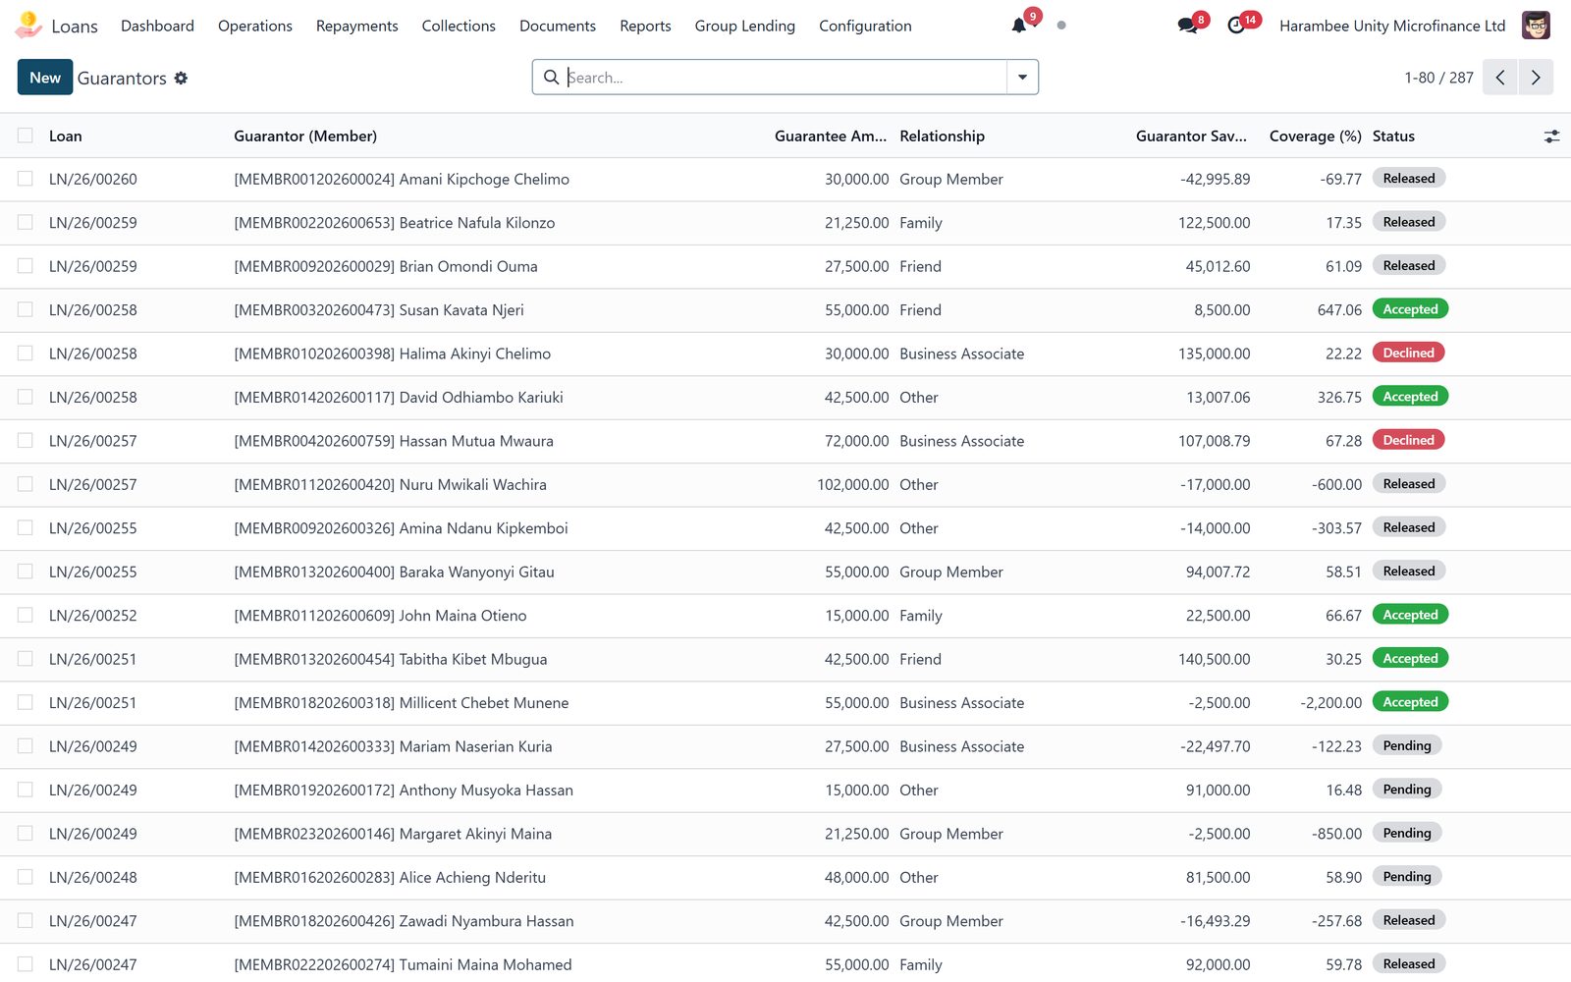Click the user avatar picture
Image resolution: width=1571 pixels, height=982 pixels.
coord(1536,26)
